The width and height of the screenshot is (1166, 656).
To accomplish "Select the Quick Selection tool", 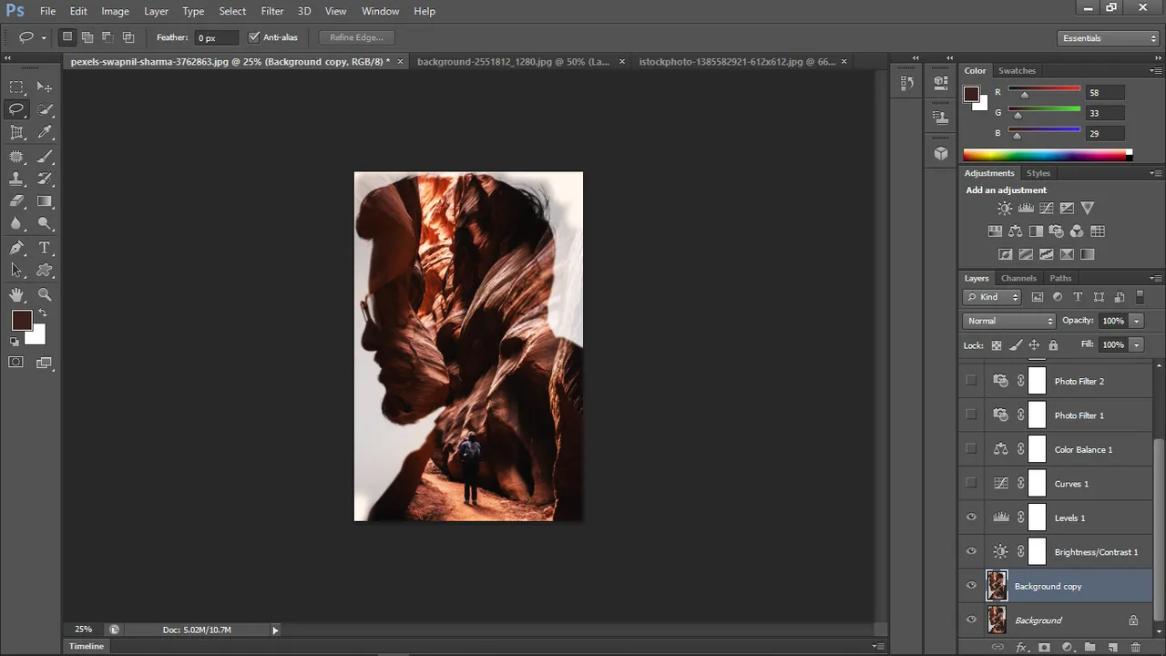I will [x=45, y=109].
